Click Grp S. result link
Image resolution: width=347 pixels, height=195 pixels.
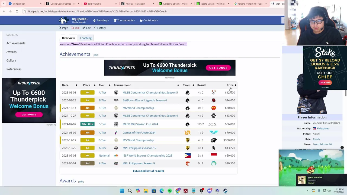[212, 124]
